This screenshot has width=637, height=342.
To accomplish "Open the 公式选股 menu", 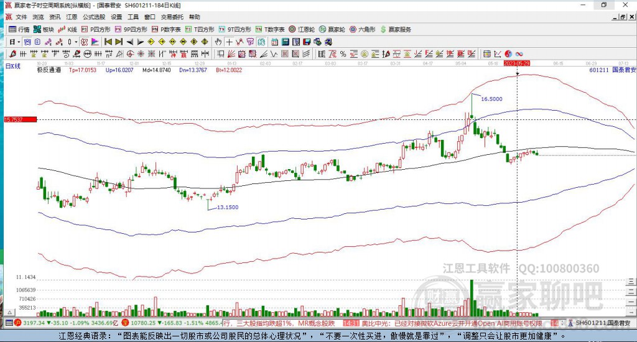I will (94, 17).
